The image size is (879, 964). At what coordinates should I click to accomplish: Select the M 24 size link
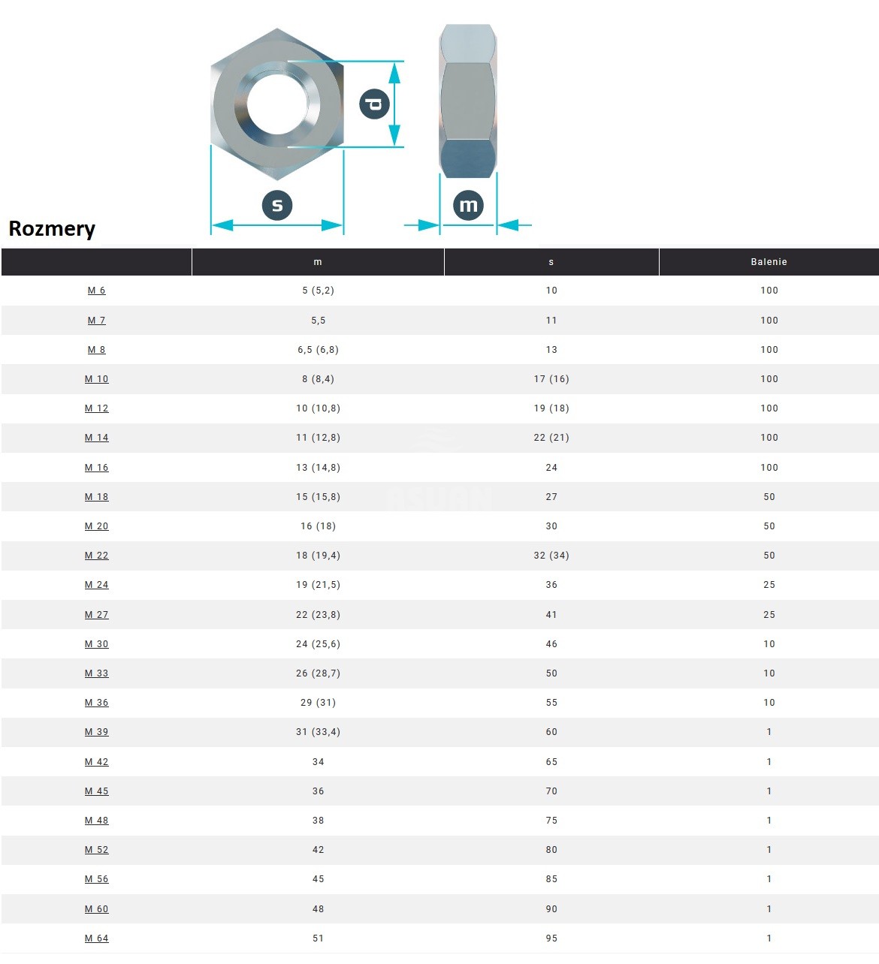(96, 585)
